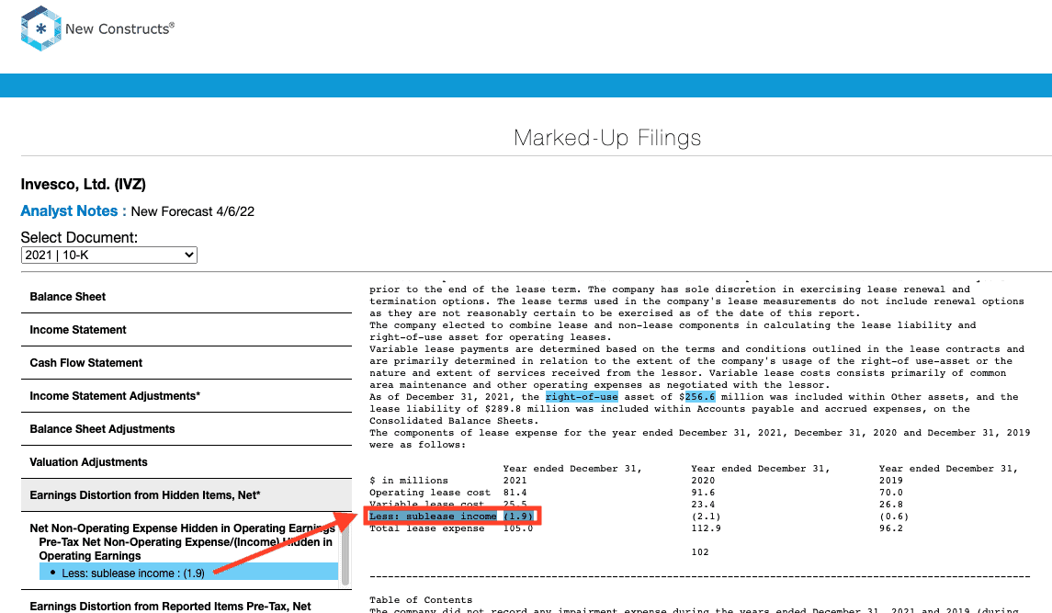Click the 2019 variable lease cost 26.8
Screen dimensions: 1052x613
point(891,505)
